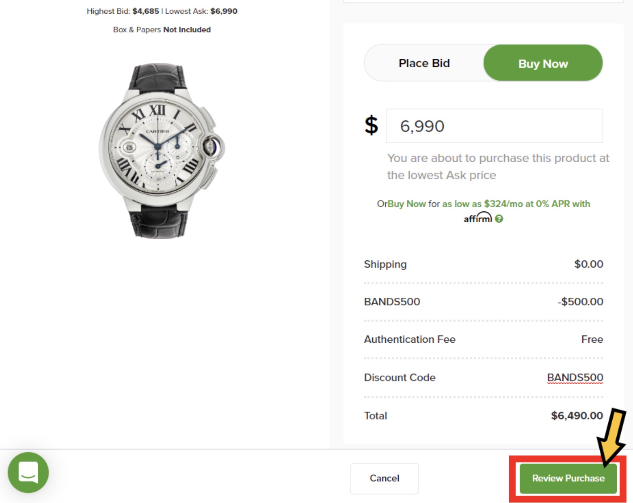Click the large dollar sign symbol

[x=371, y=126]
